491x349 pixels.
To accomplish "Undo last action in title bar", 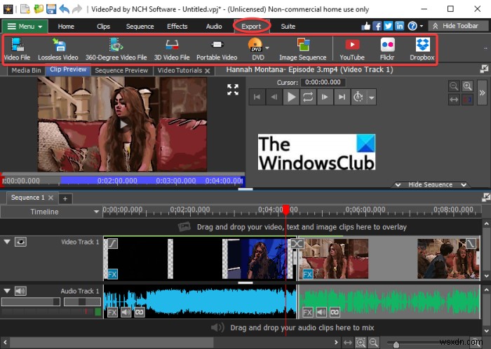I will pos(65,8).
